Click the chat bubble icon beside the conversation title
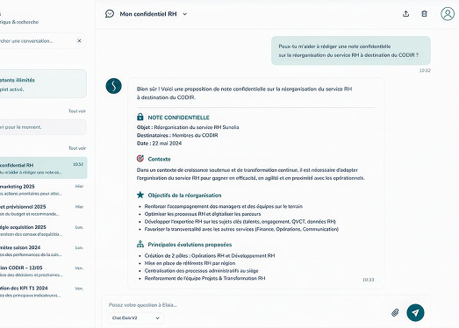The width and height of the screenshot is (459, 328). tap(110, 14)
